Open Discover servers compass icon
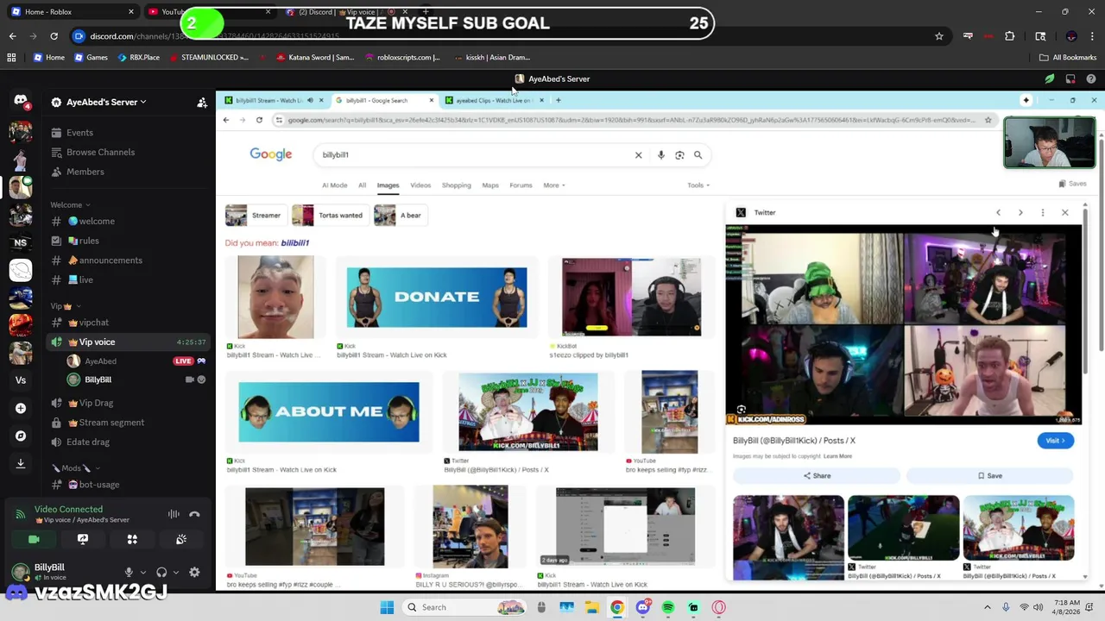The image size is (1105, 621). click(x=21, y=436)
